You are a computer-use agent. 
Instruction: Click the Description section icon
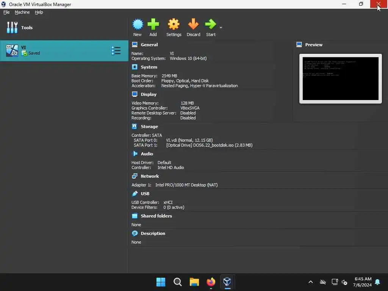tap(135, 233)
